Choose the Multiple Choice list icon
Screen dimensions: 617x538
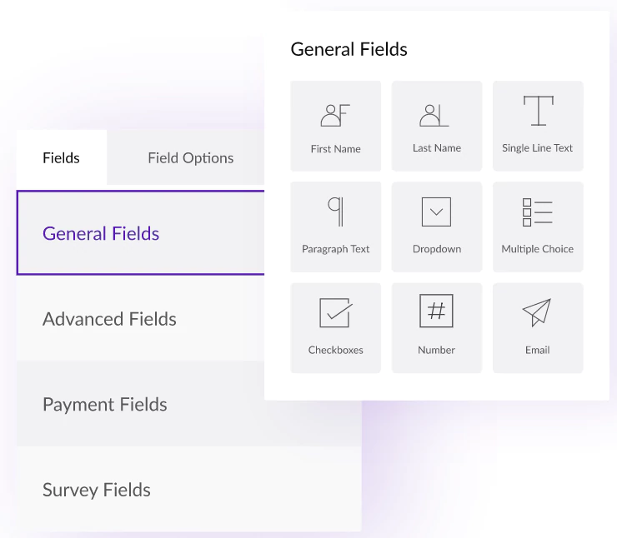click(x=537, y=212)
